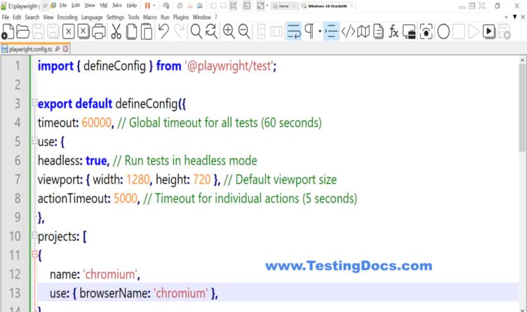Toggle file monitoring eye button
The width and height of the screenshot is (527, 312).
click(x=426, y=32)
